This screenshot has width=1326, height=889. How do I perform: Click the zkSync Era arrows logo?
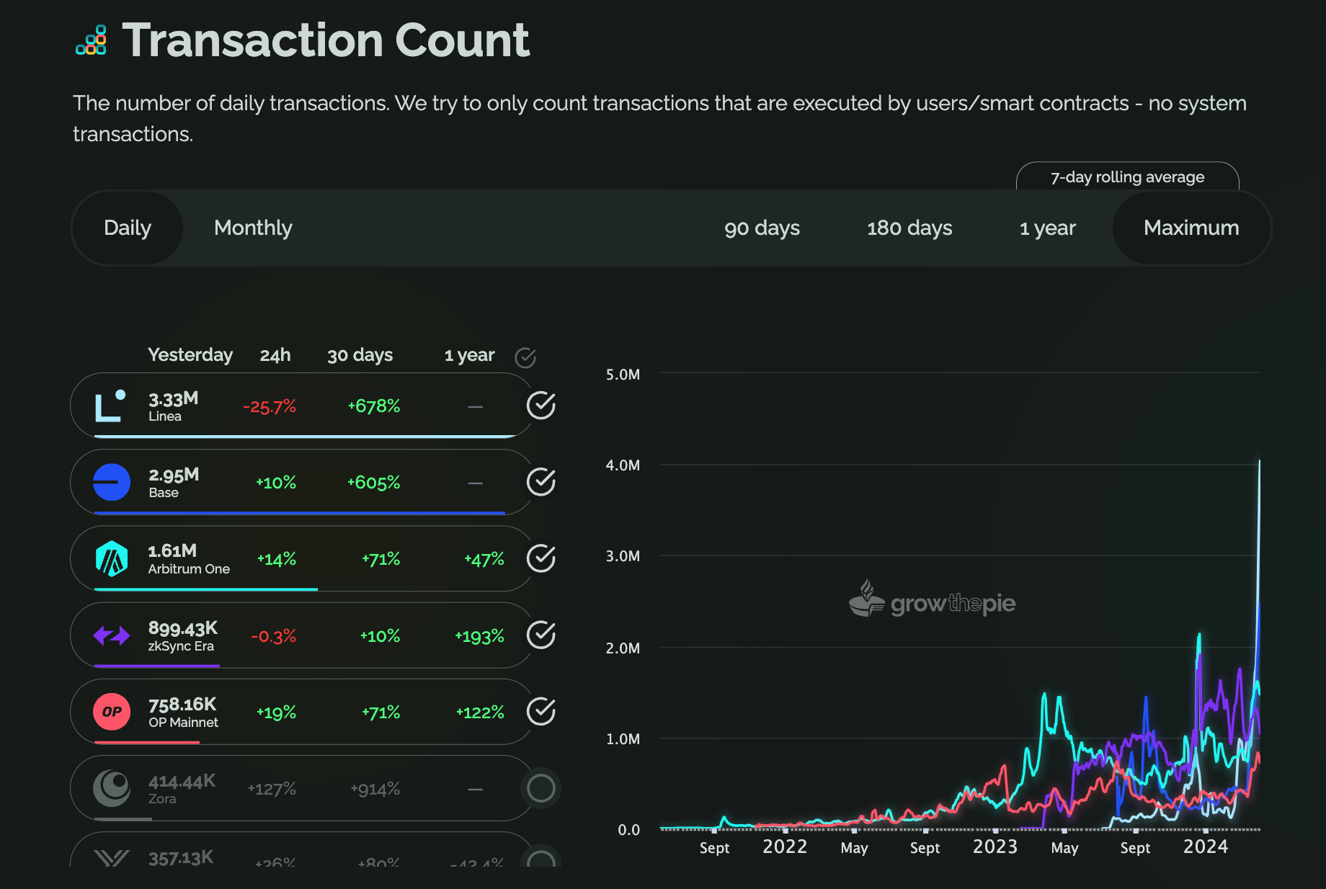point(112,635)
